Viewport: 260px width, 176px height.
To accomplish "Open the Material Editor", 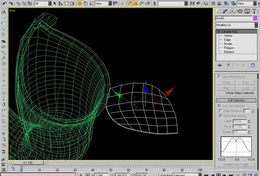I will 226,3.
